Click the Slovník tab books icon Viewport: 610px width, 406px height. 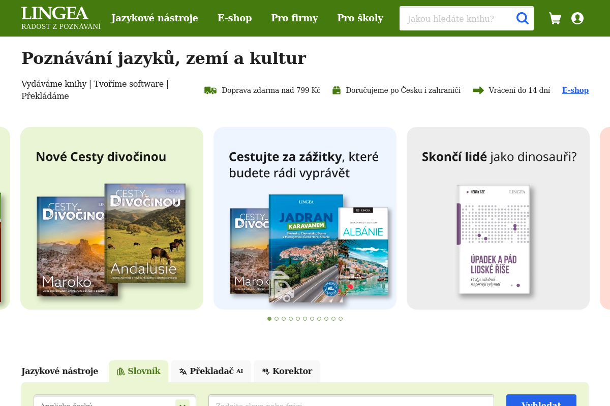[x=121, y=371]
